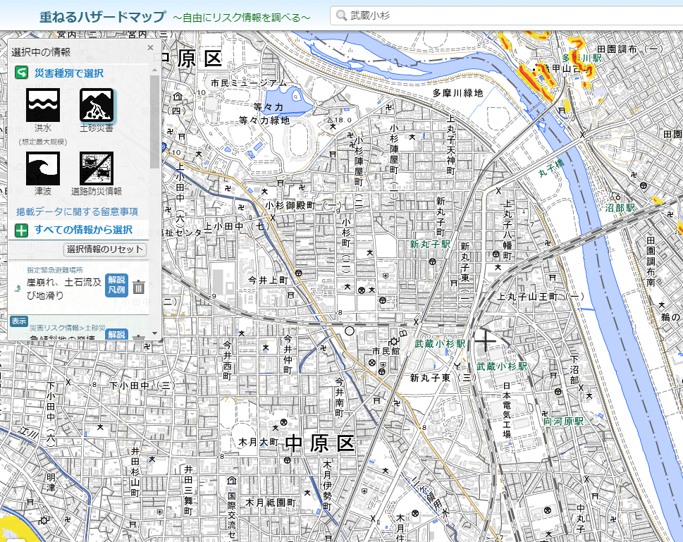This screenshot has height=542, width=683.
Task: Click the green arrow icon beside 災害種別で選択
Action: pyautogui.click(x=22, y=73)
